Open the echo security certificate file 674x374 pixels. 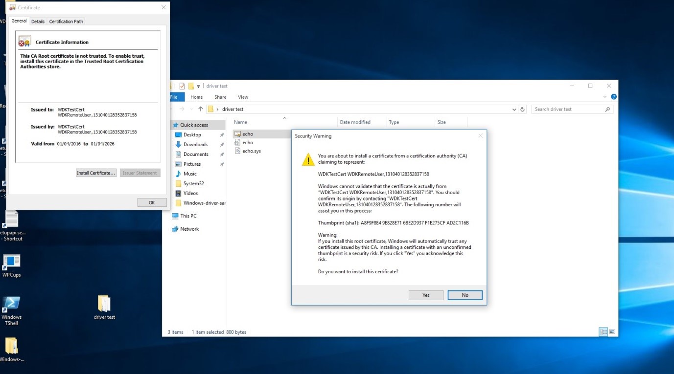pos(247,133)
